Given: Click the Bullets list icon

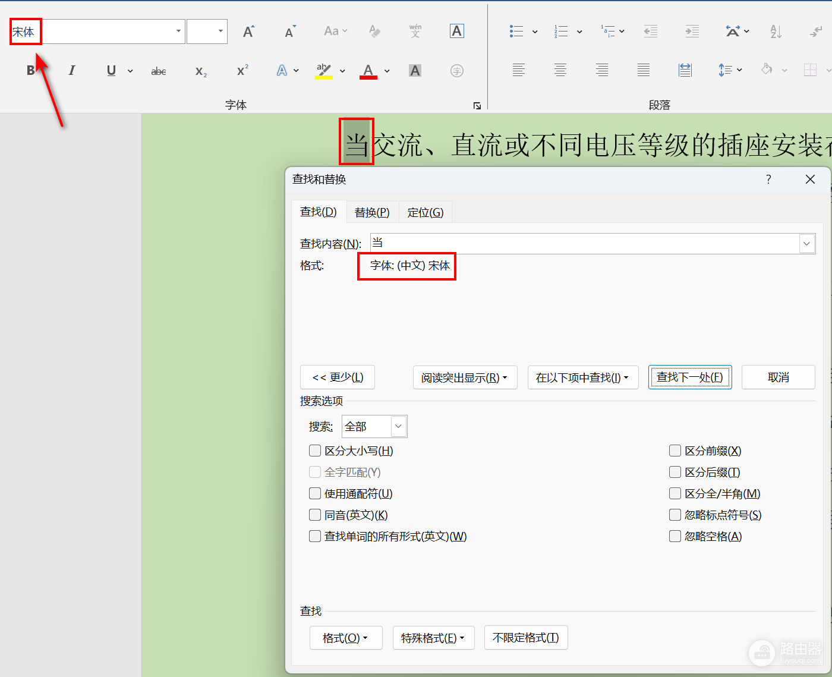Looking at the screenshot, I should pyautogui.click(x=516, y=32).
